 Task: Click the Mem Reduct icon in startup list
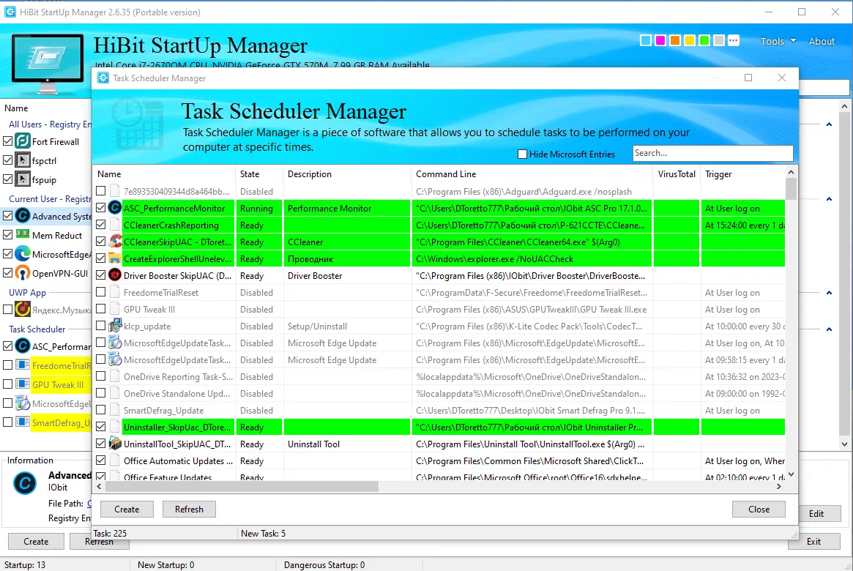coord(22,234)
